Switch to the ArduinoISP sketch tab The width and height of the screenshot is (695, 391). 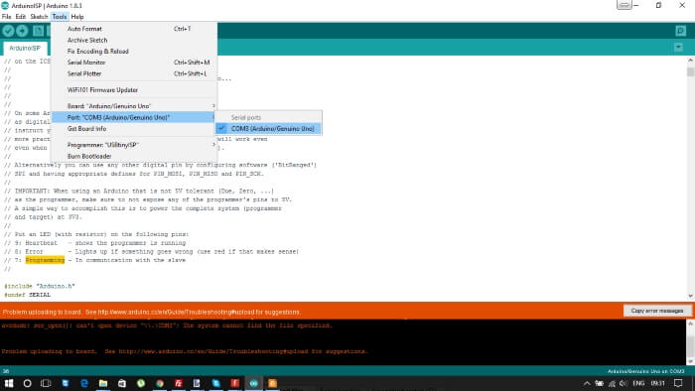click(25, 48)
